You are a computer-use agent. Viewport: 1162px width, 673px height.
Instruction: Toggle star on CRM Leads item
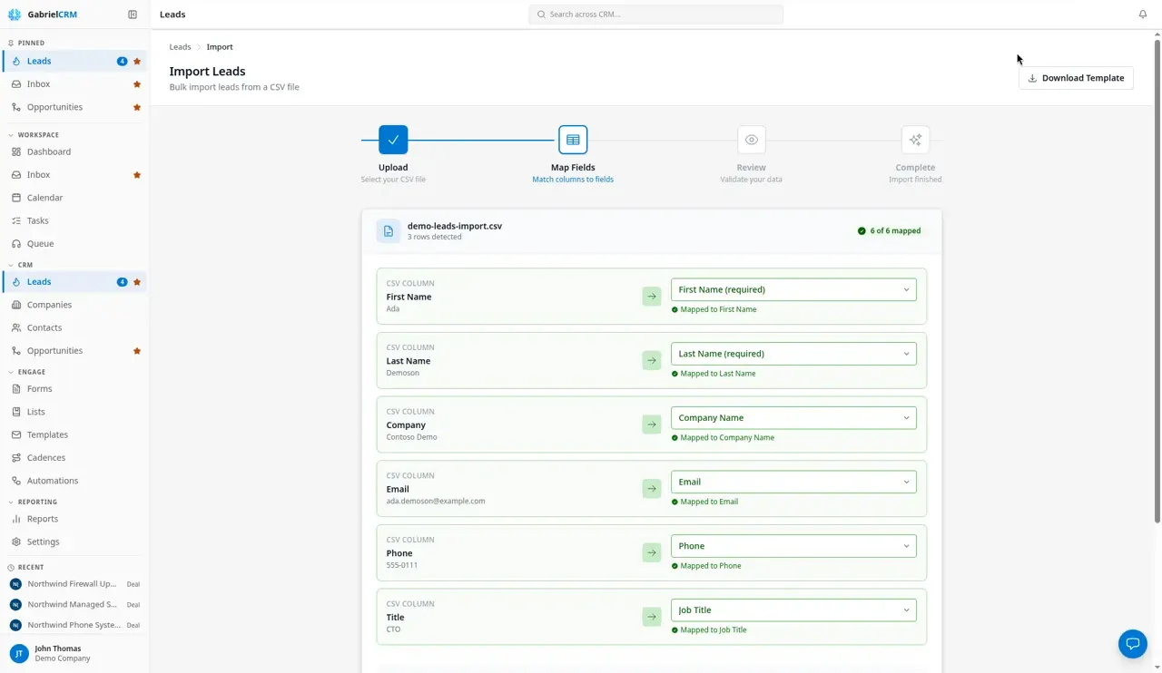point(137,282)
